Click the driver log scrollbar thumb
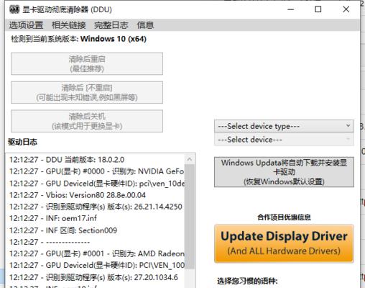This screenshot has width=365, height=288. point(190,216)
